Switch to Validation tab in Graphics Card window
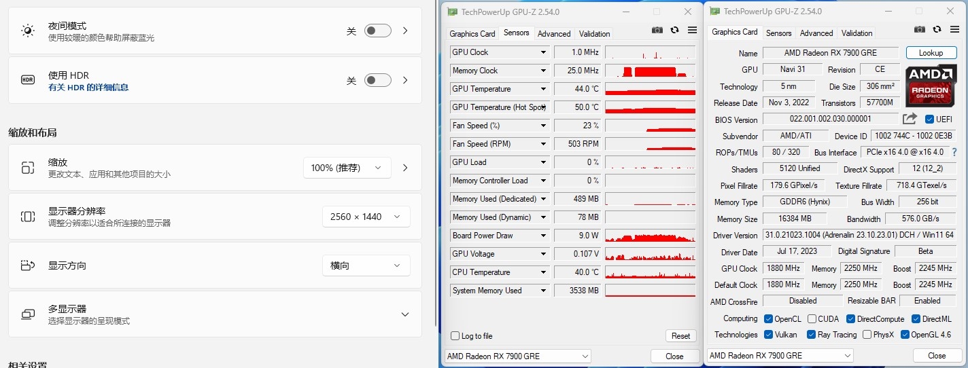The height and width of the screenshot is (368, 968). pyautogui.click(x=857, y=33)
